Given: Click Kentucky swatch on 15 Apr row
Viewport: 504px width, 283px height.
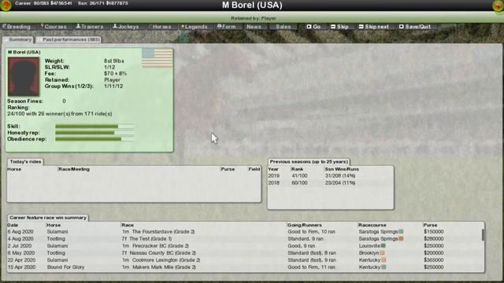Looking at the screenshot, I should (x=384, y=266).
